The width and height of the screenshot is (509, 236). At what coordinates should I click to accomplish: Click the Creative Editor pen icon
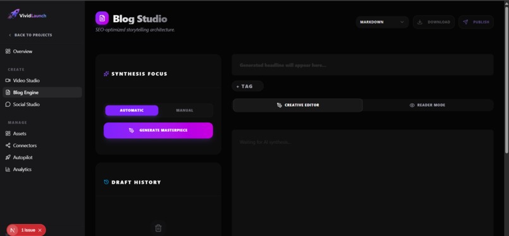pyautogui.click(x=280, y=105)
